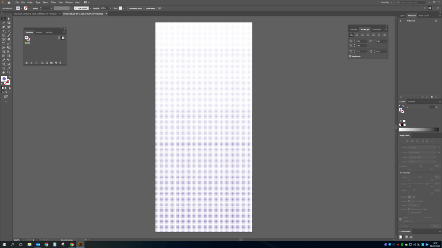Choose the Direct Selection white arrow tool
Screen dimensions: 442x248
(9, 19)
